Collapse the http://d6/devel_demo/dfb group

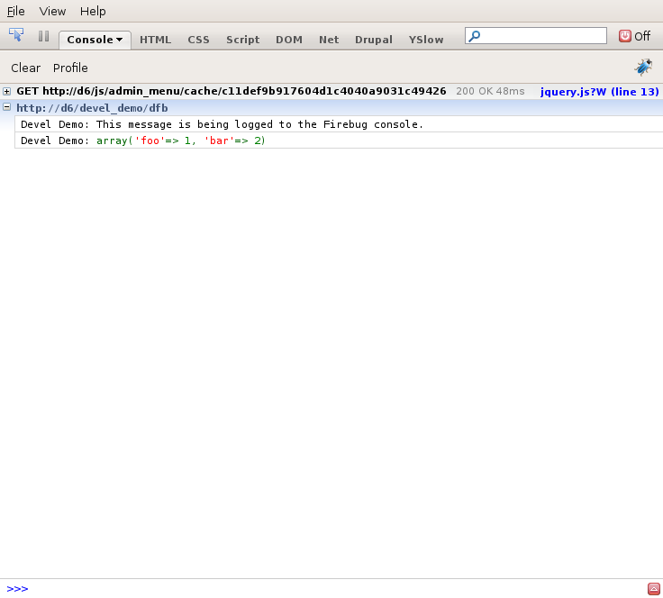(7, 108)
